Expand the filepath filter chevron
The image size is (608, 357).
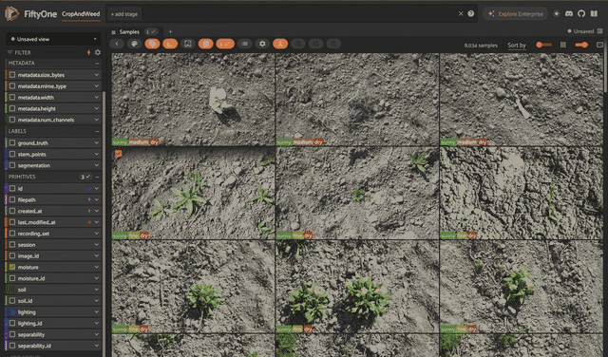[96, 199]
